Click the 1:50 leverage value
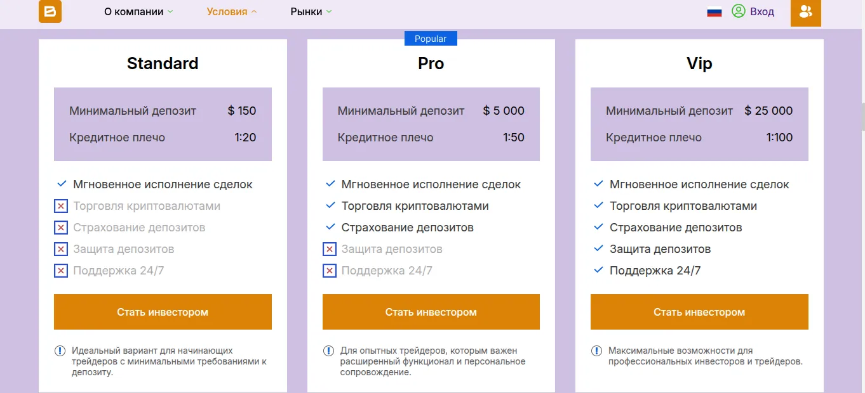The width and height of the screenshot is (865, 393). pyautogui.click(x=514, y=138)
